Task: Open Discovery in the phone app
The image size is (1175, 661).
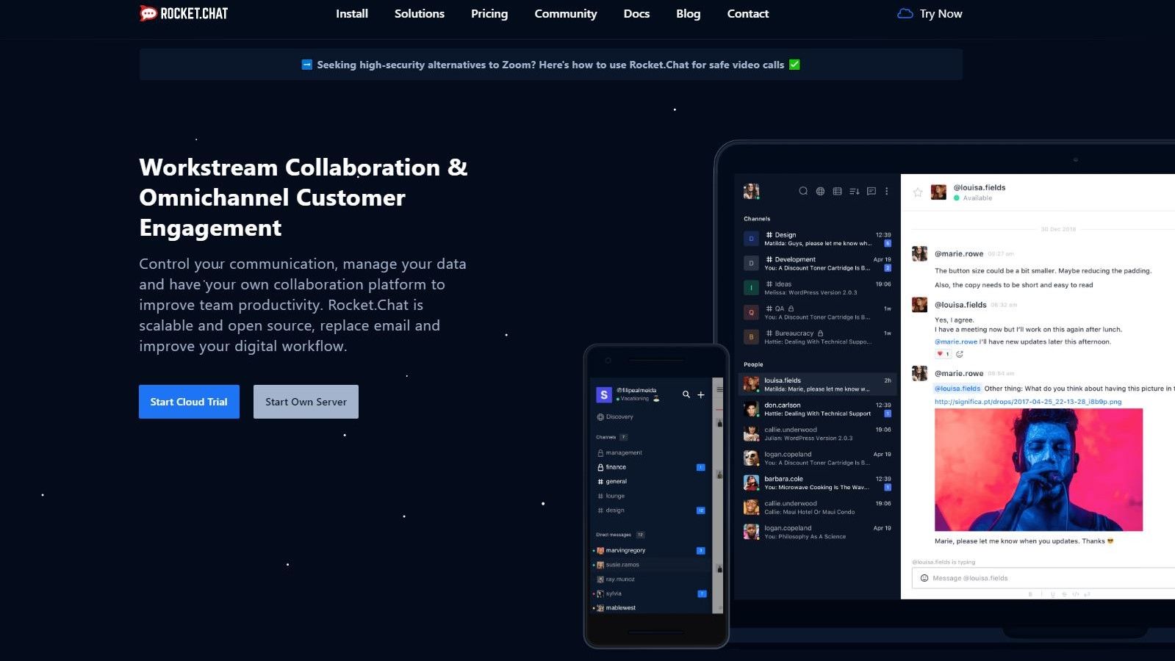Action: tap(615, 416)
